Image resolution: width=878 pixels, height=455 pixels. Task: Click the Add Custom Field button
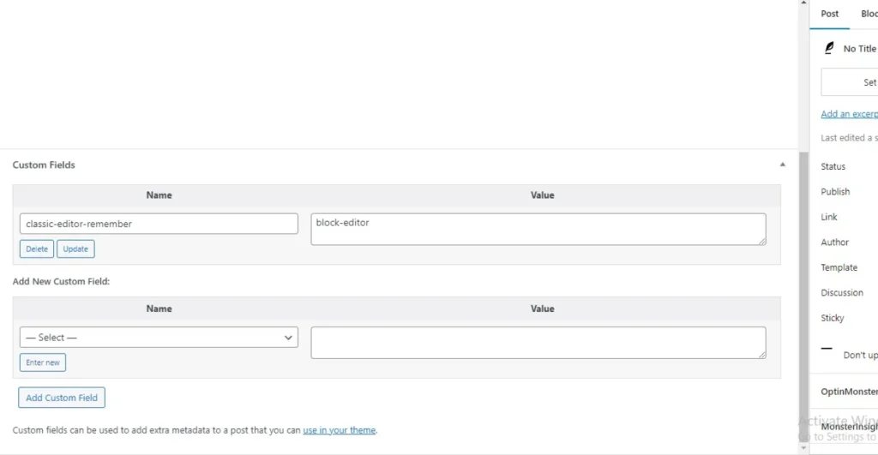tap(62, 398)
